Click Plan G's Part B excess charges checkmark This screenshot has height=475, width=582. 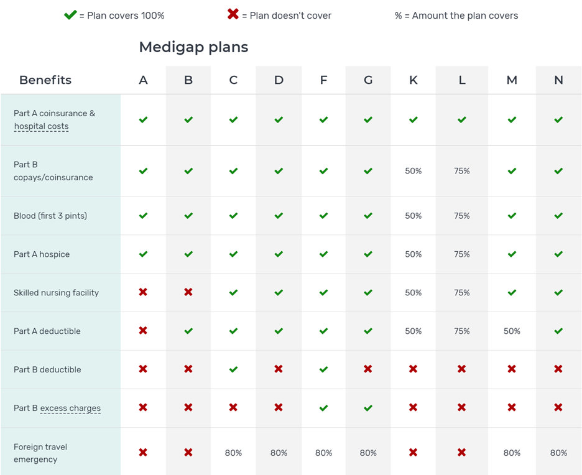click(x=368, y=408)
